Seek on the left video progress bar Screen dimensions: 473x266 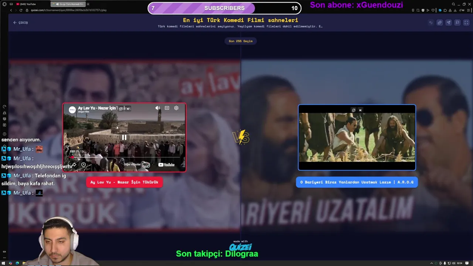pyautogui.click(x=124, y=157)
